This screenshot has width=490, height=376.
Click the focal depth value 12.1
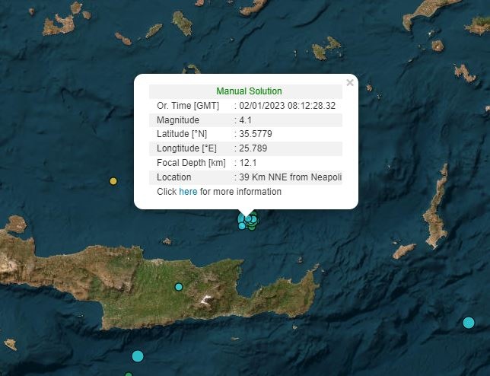coord(247,163)
